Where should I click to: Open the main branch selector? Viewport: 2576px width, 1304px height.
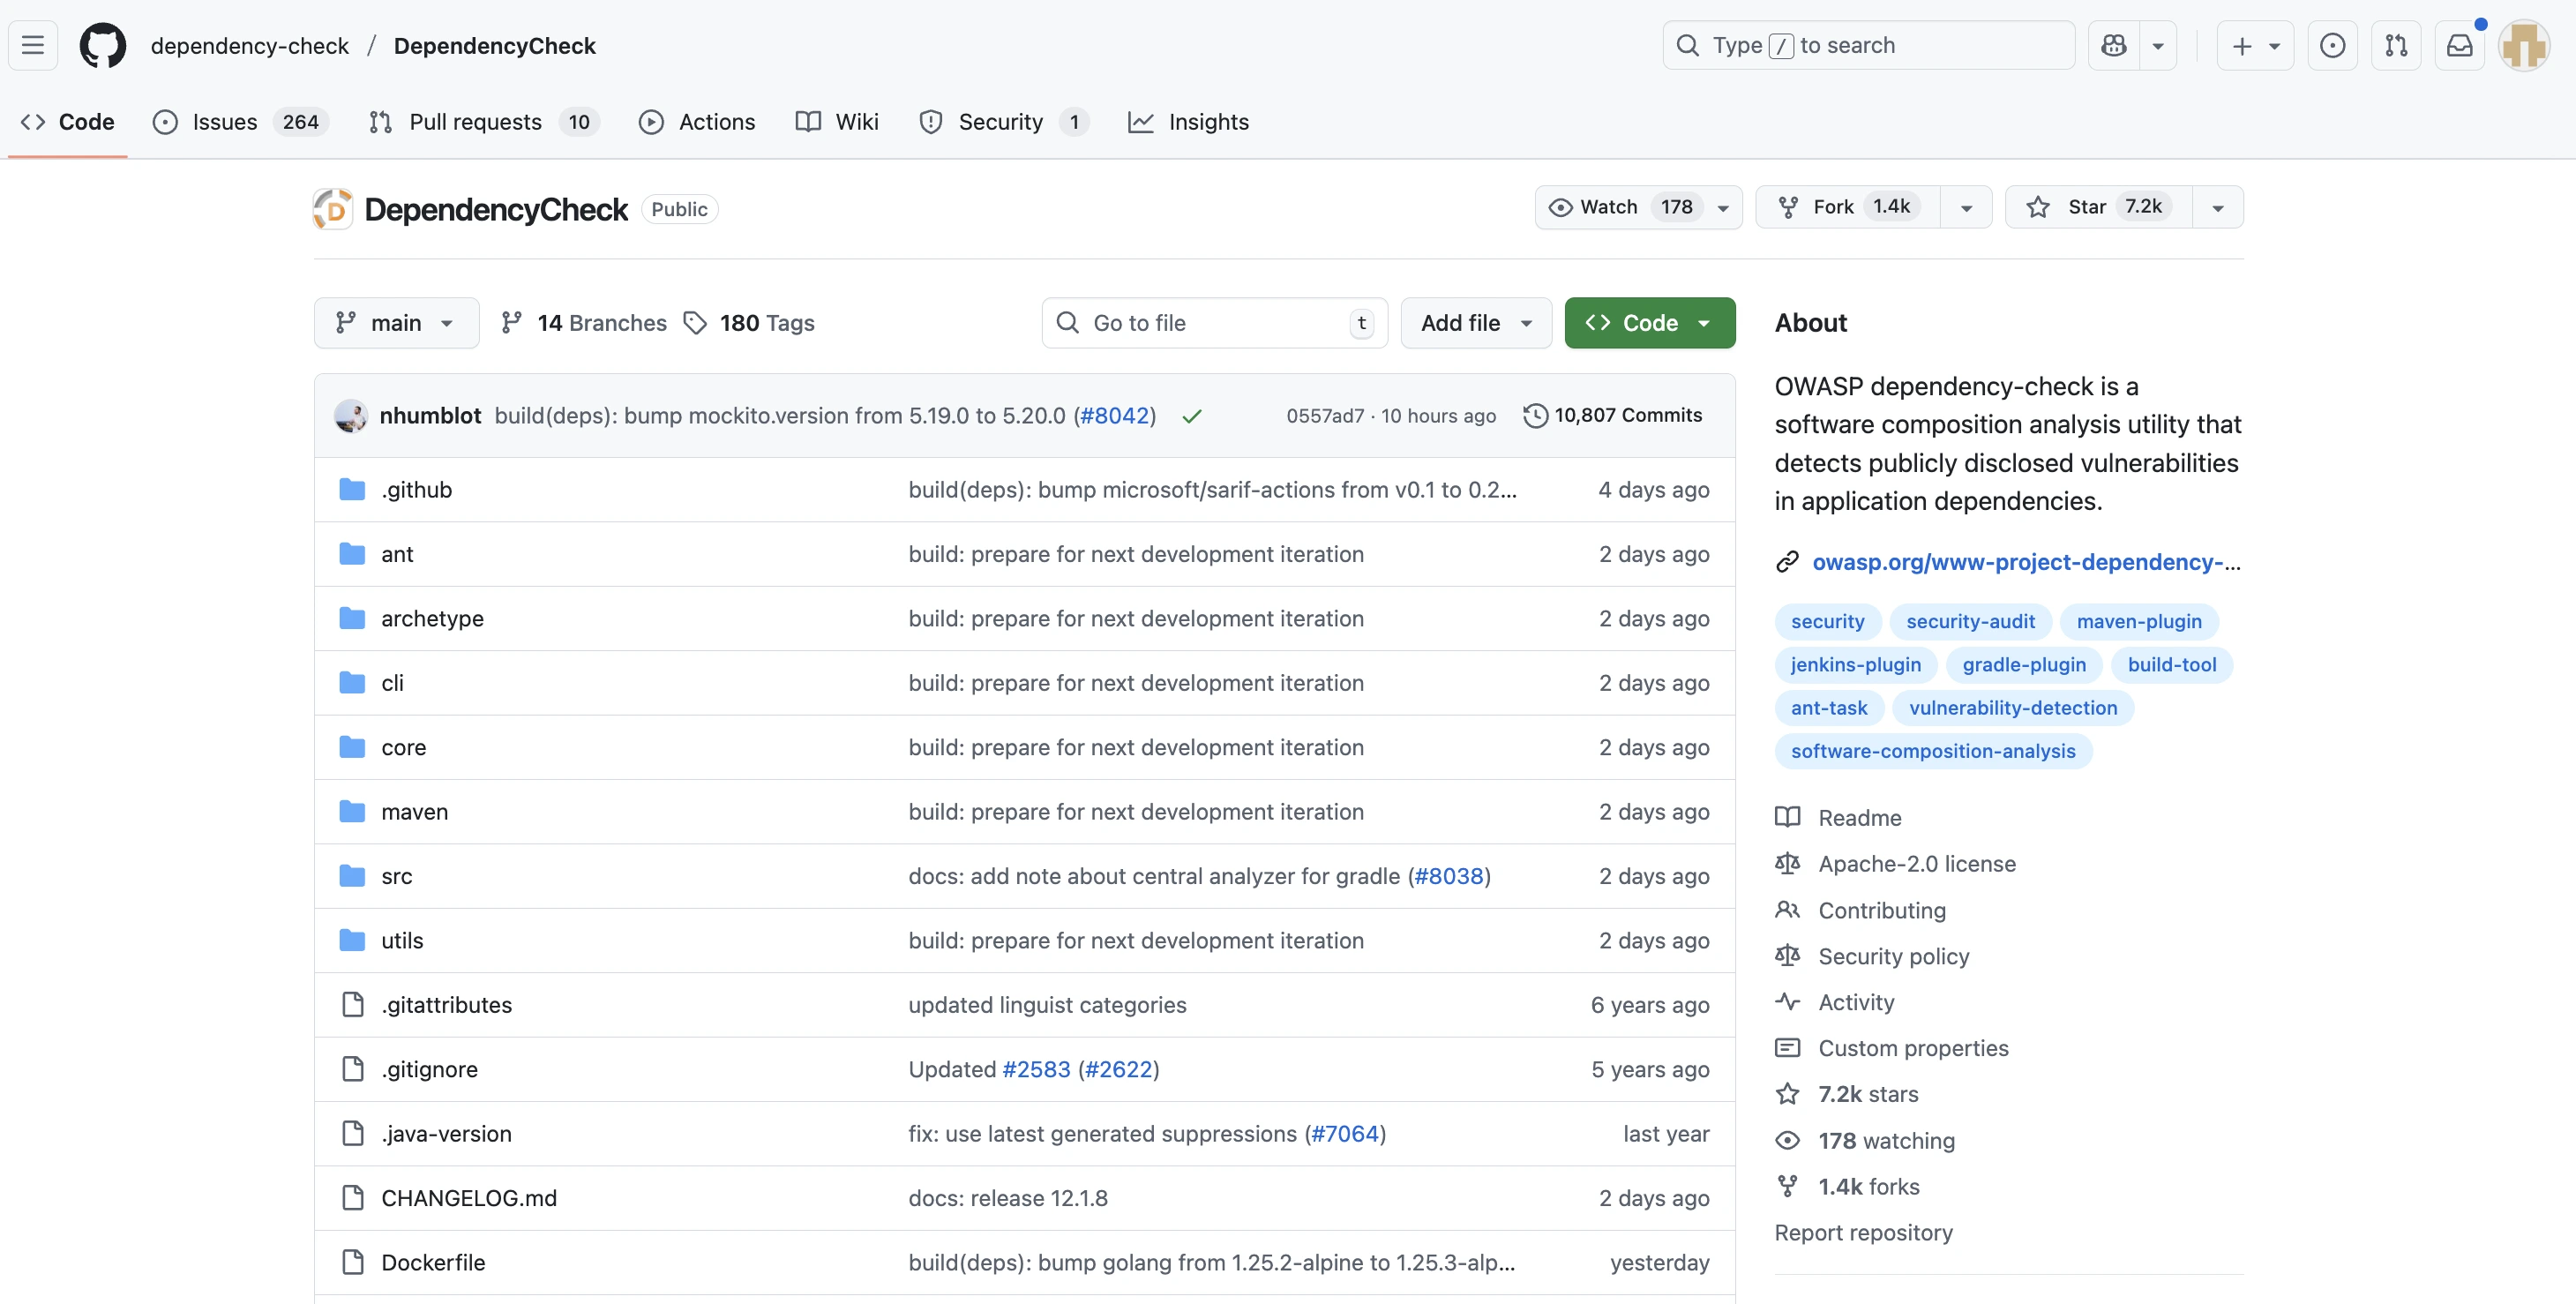click(396, 322)
